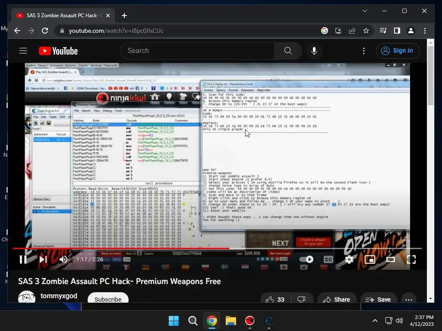The width and height of the screenshot is (442, 331).
Task: Subscribe to tommyxgod channel
Action: coord(108,299)
